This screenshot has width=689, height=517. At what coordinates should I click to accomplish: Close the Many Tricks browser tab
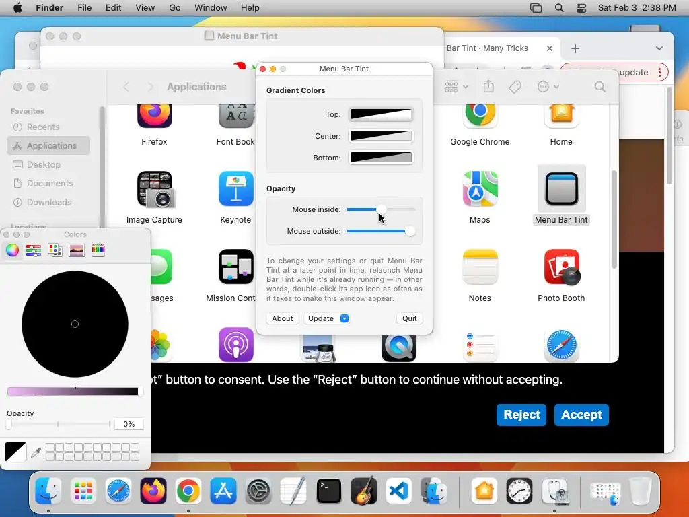pos(549,48)
